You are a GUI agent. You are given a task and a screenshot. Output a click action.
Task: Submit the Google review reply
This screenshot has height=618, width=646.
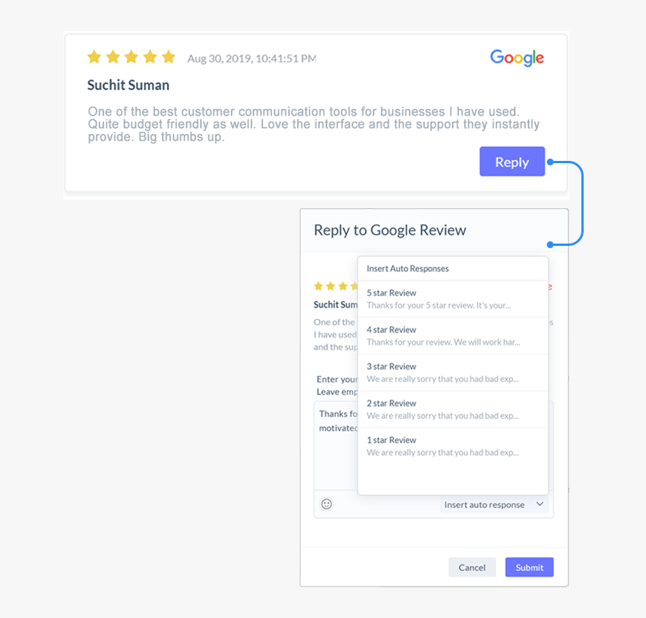pos(530,568)
